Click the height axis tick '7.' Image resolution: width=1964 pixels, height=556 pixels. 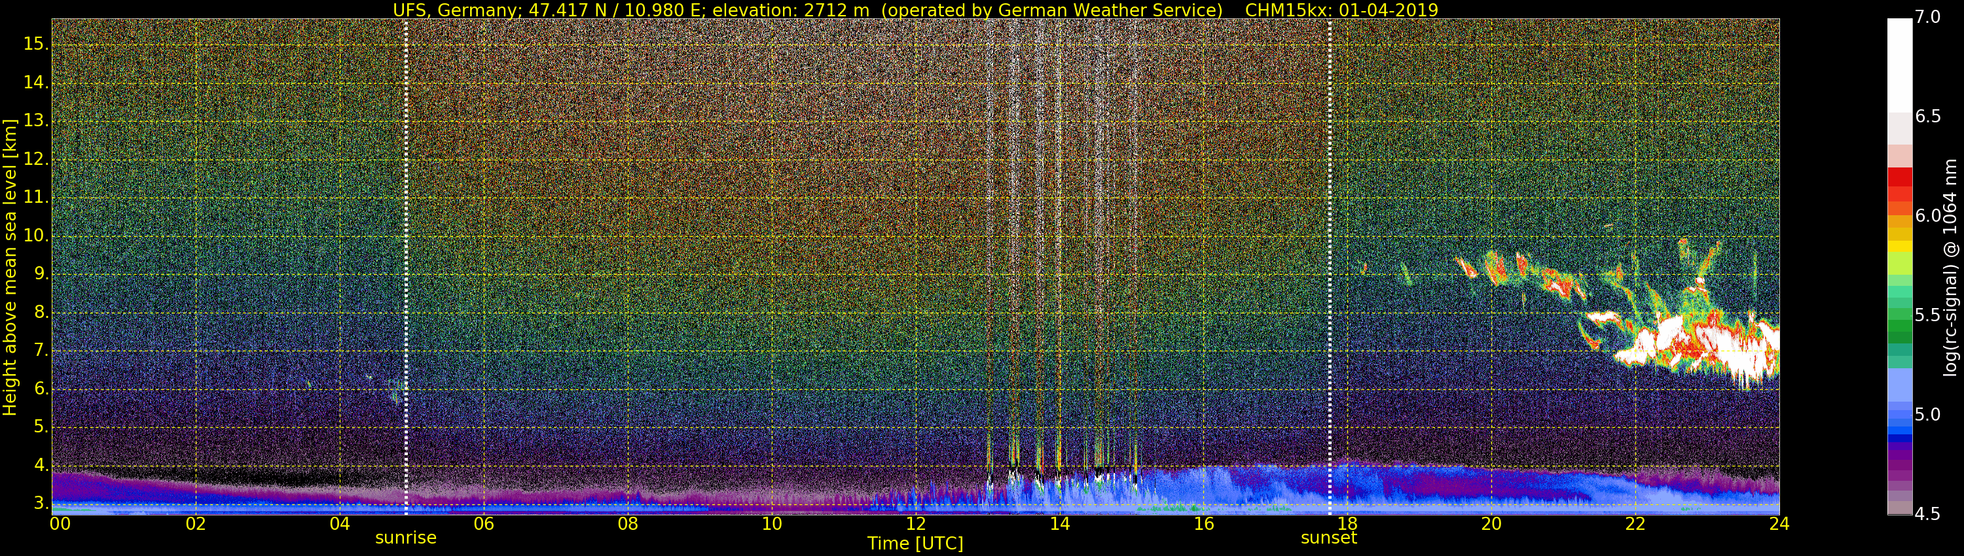tap(41, 351)
